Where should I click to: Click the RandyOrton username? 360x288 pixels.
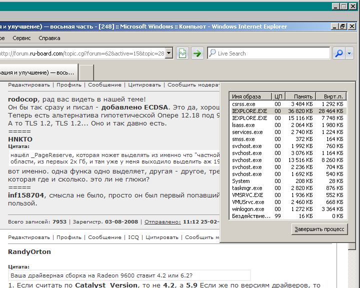tap(29, 251)
